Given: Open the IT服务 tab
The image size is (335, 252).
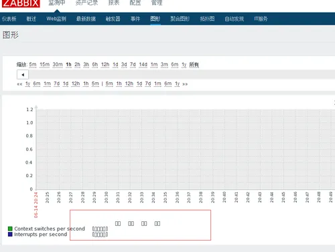Looking at the screenshot, I should tap(261, 19).
